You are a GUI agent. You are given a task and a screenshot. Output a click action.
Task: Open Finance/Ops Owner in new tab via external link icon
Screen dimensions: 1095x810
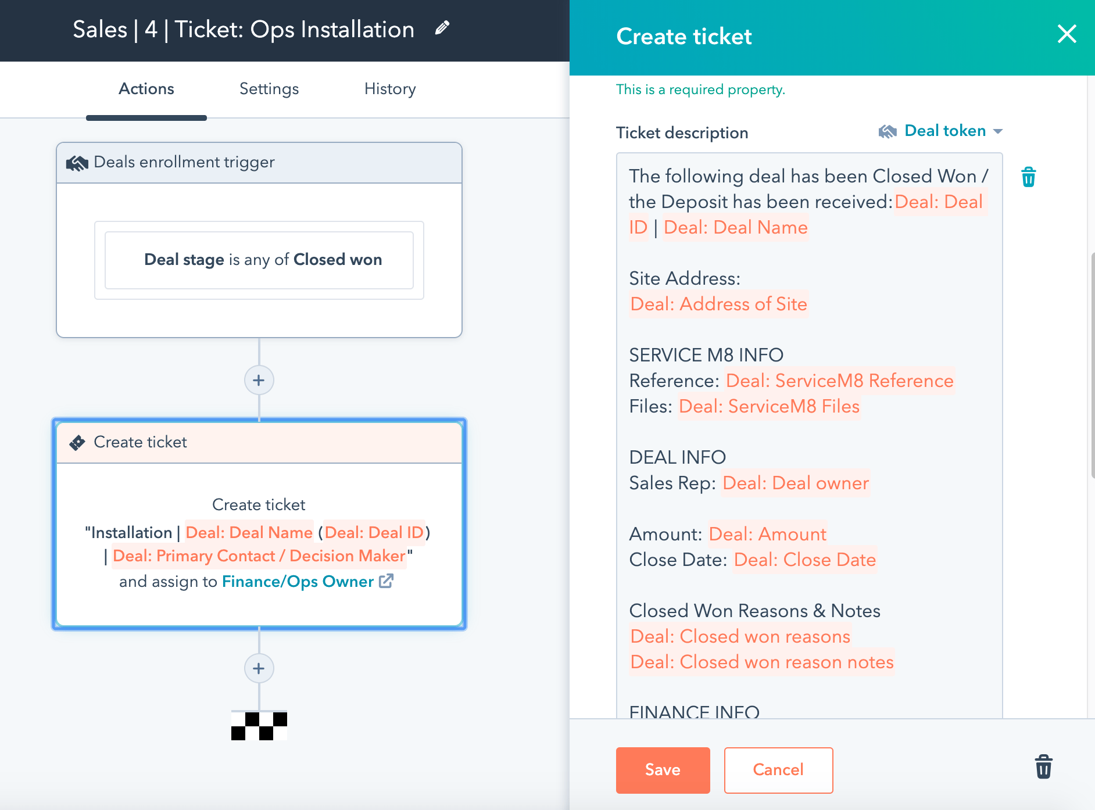pos(385,581)
